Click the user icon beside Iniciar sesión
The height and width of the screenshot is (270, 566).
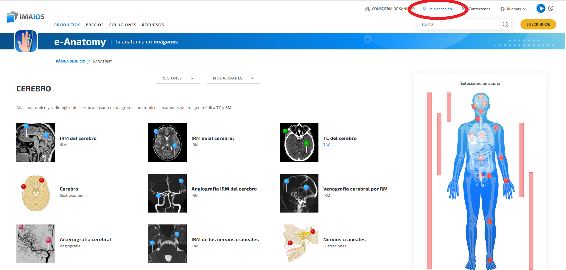pos(424,9)
